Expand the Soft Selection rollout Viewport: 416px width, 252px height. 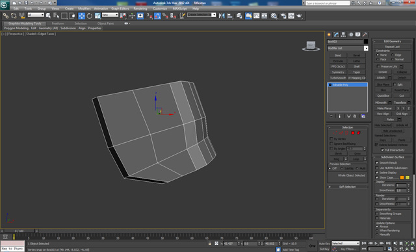click(347, 187)
